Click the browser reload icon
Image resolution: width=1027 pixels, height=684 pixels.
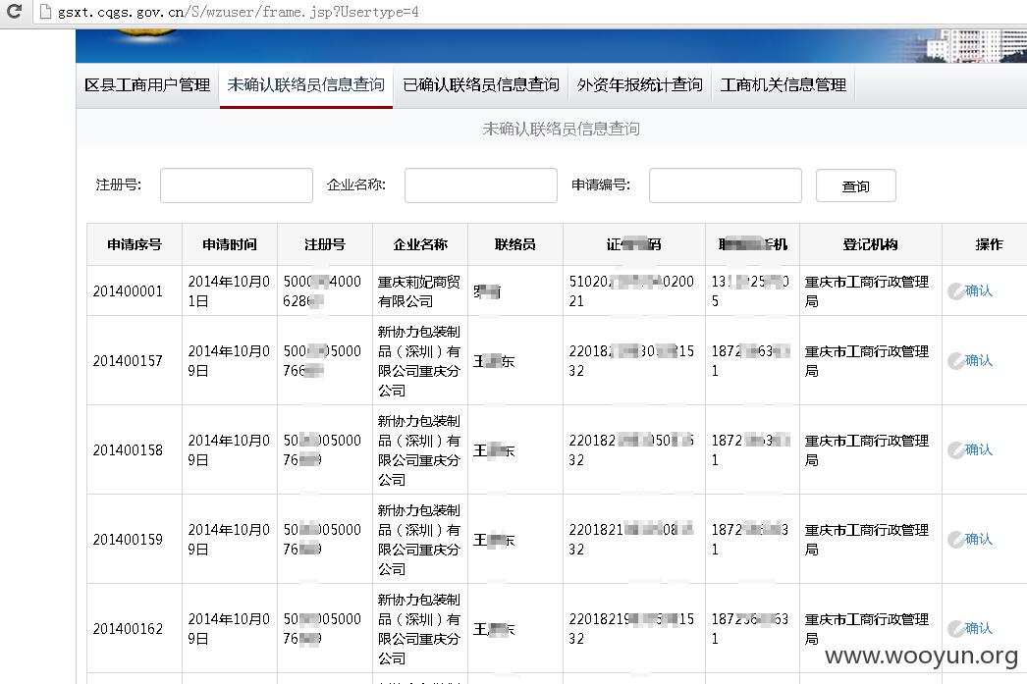14,11
